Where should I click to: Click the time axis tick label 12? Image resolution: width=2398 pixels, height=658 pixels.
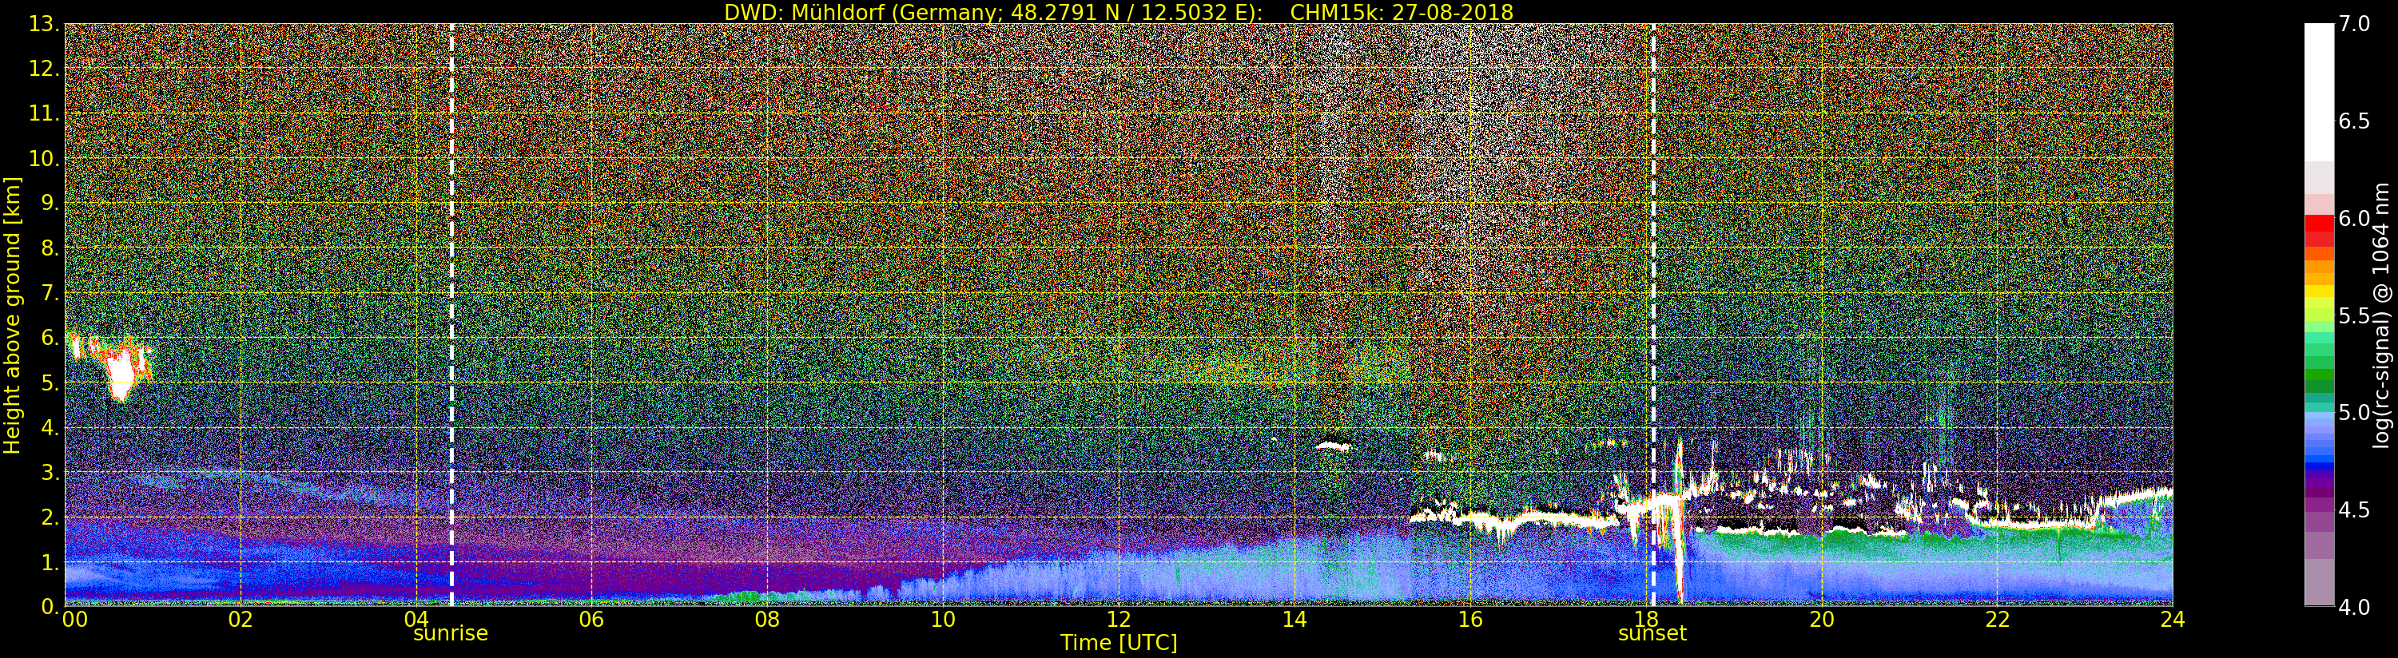click(1119, 619)
